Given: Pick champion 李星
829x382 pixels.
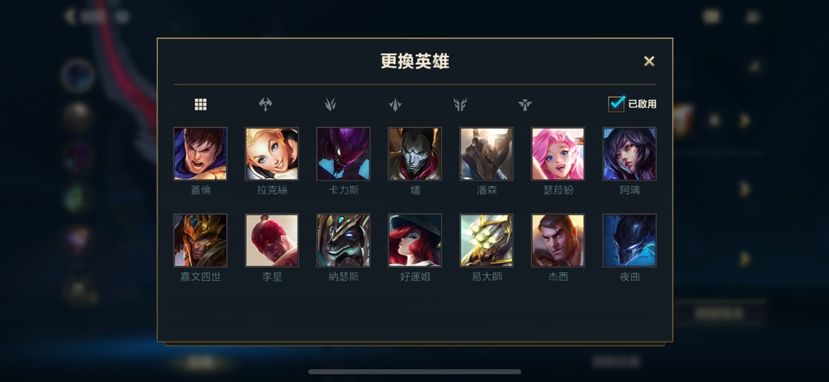Looking at the screenshot, I should click(272, 240).
